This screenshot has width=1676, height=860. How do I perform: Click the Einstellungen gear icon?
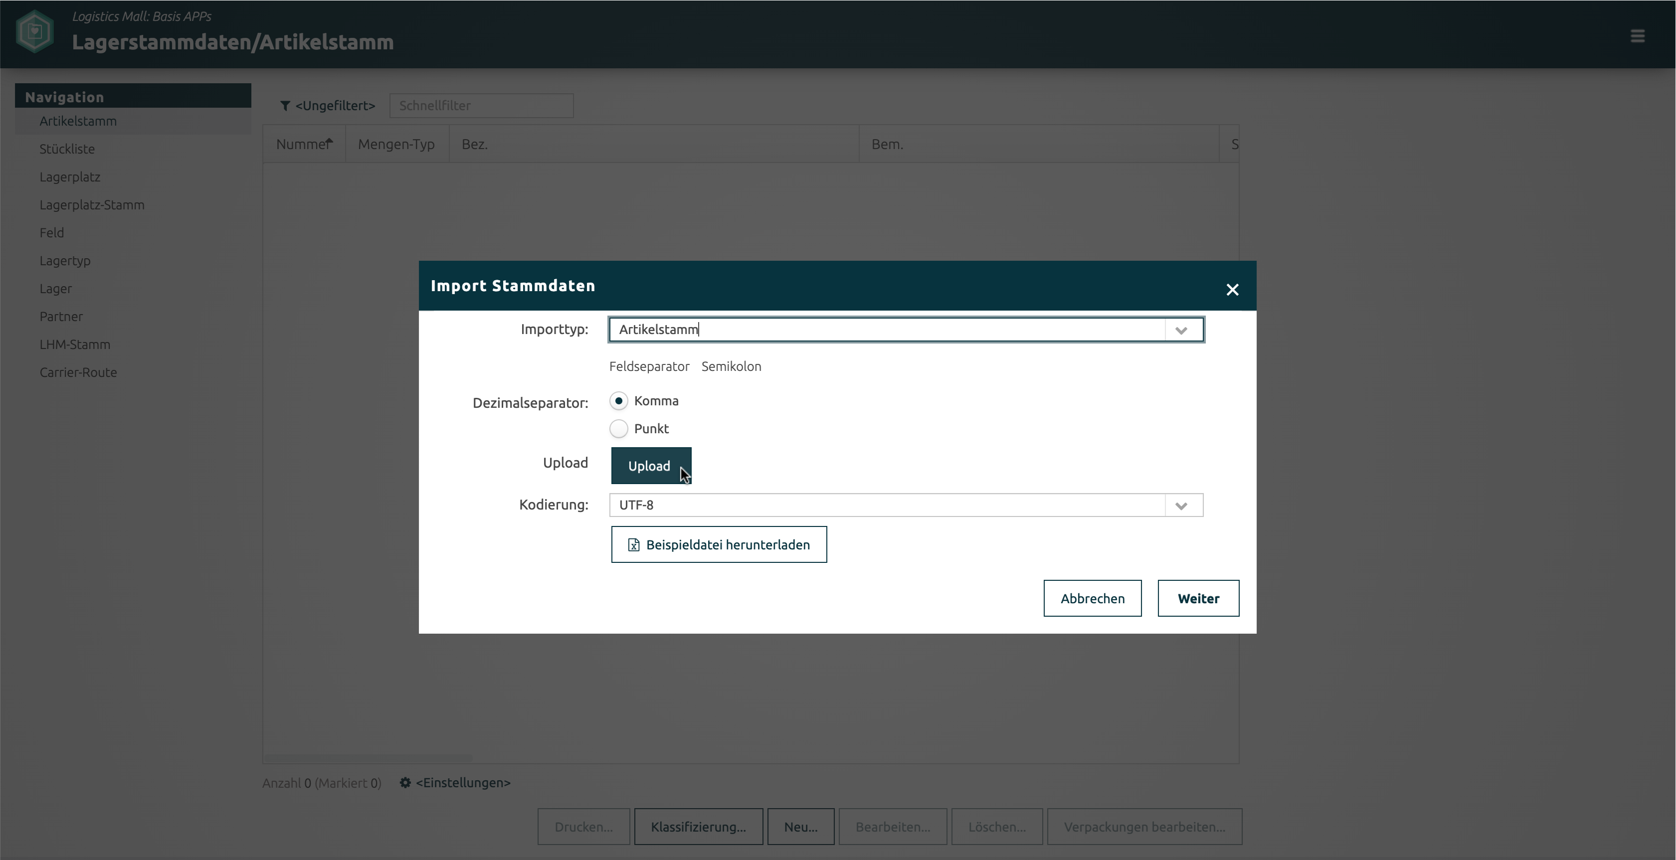(405, 783)
